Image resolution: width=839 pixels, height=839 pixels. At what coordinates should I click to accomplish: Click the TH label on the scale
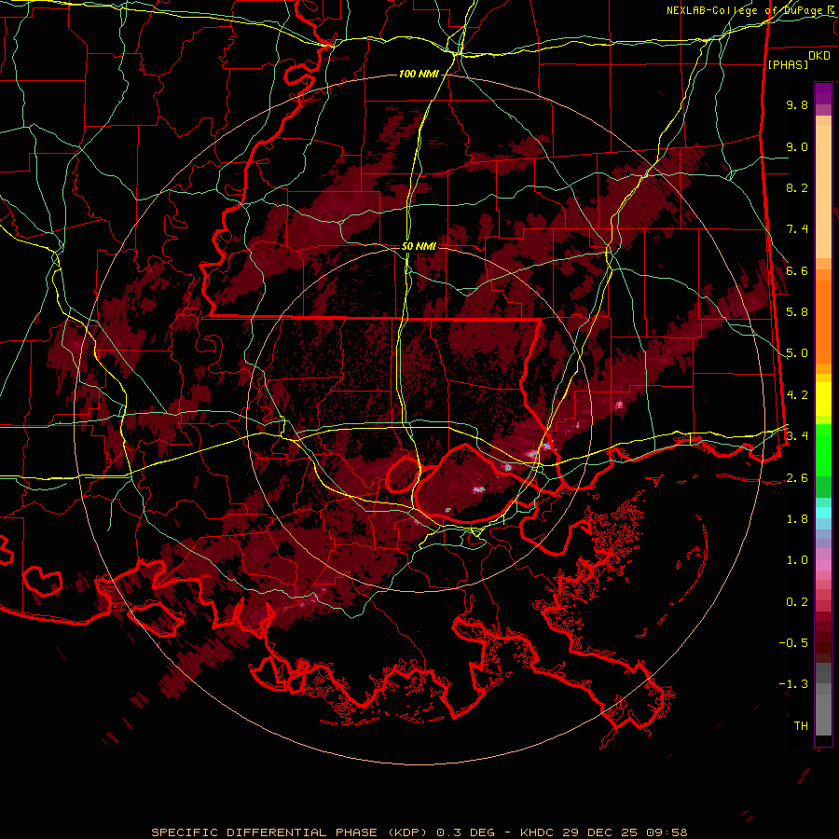(801, 726)
